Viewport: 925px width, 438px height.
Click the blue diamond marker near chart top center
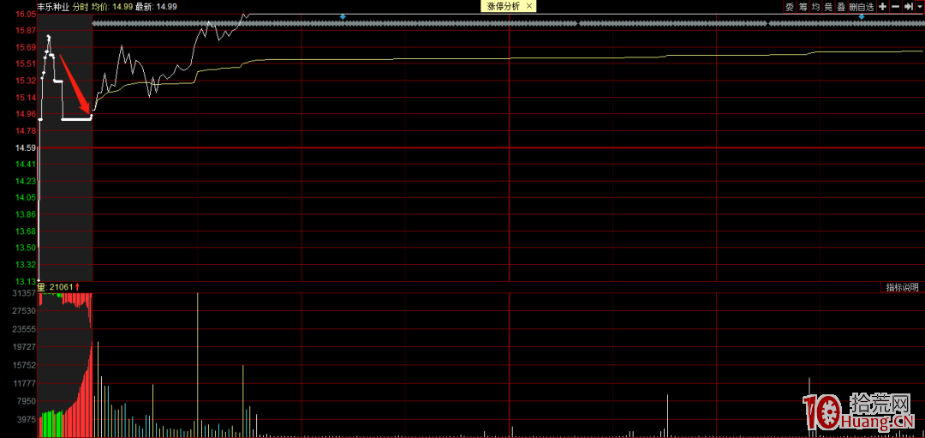343,16
